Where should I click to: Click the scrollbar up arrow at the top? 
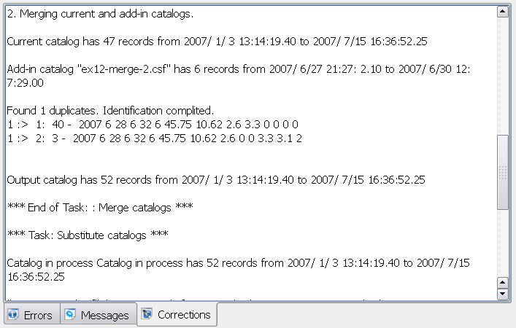point(503,12)
